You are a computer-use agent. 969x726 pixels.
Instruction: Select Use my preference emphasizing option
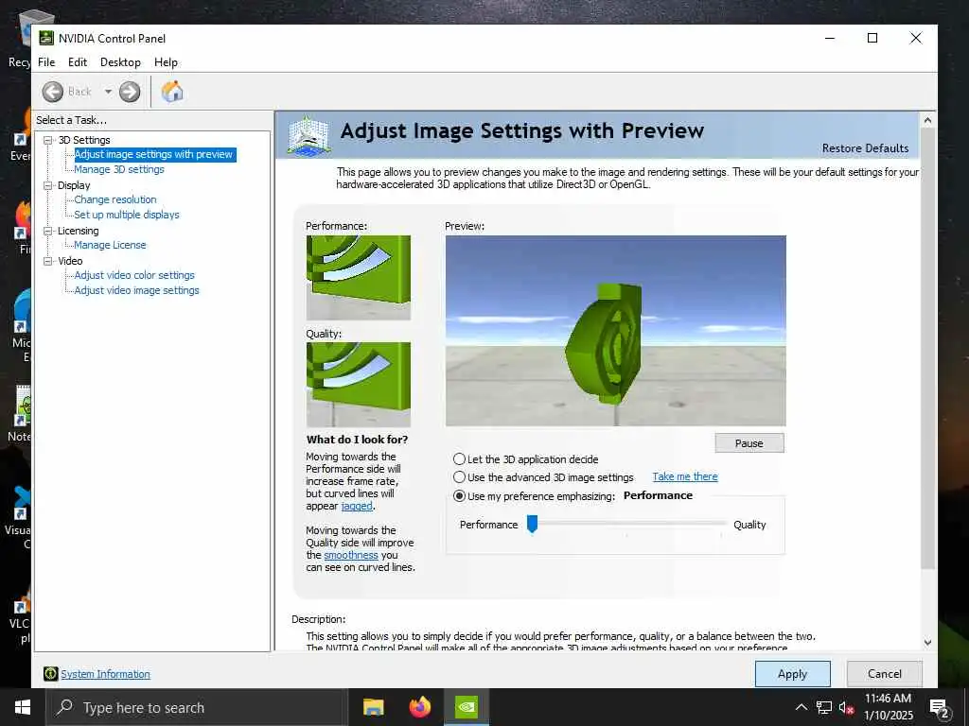point(459,495)
